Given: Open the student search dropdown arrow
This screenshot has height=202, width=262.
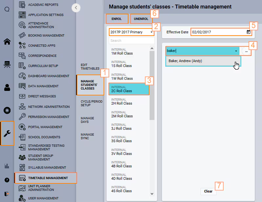Looking at the screenshot, I should point(236,51).
